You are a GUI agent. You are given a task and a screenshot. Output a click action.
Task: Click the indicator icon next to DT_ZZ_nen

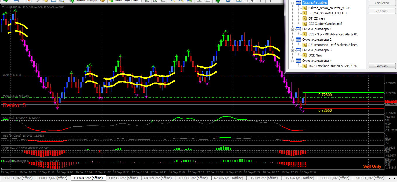[x=305, y=18]
